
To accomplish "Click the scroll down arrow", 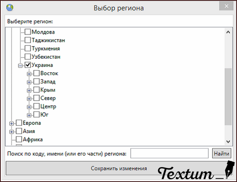I will tap(228, 141).
